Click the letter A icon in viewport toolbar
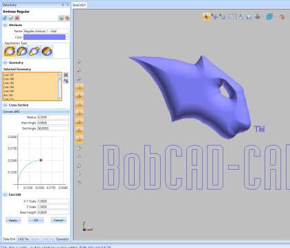 (x=241, y=16)
